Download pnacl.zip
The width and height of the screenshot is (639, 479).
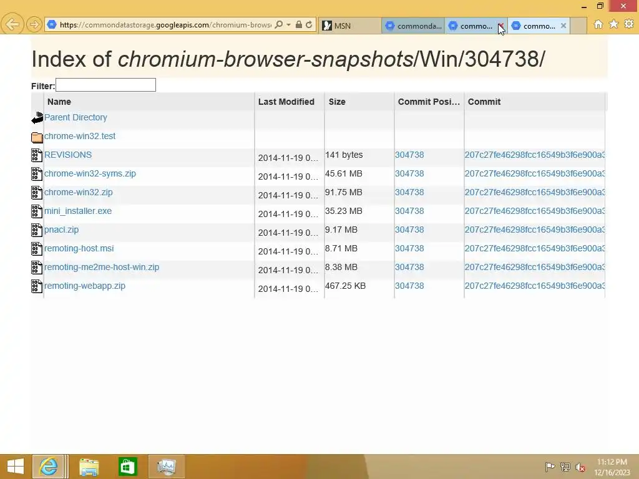(61, 230)
